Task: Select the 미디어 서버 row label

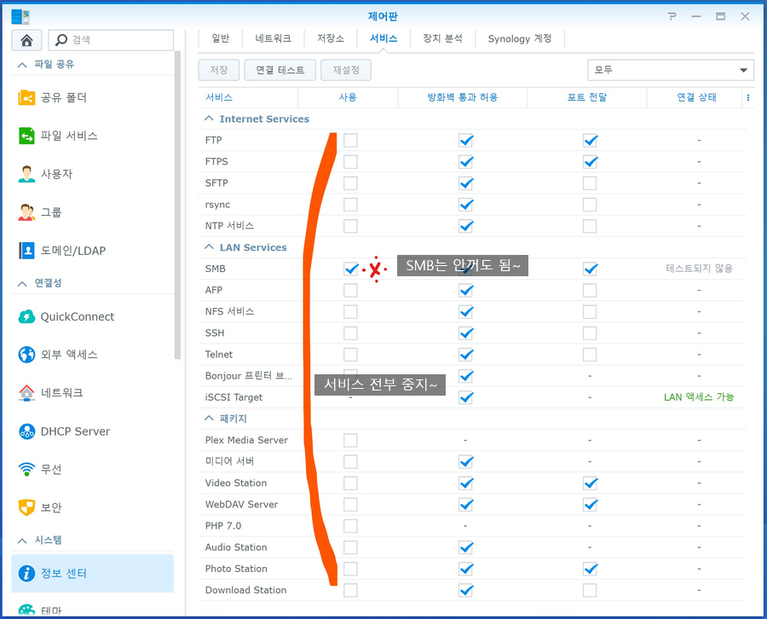Action: point(229,461)
